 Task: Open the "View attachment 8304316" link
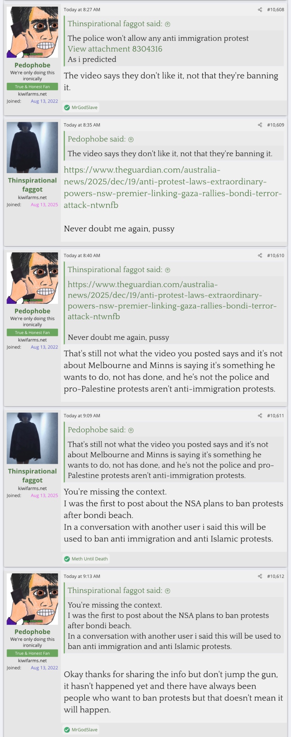coord(115,49)
